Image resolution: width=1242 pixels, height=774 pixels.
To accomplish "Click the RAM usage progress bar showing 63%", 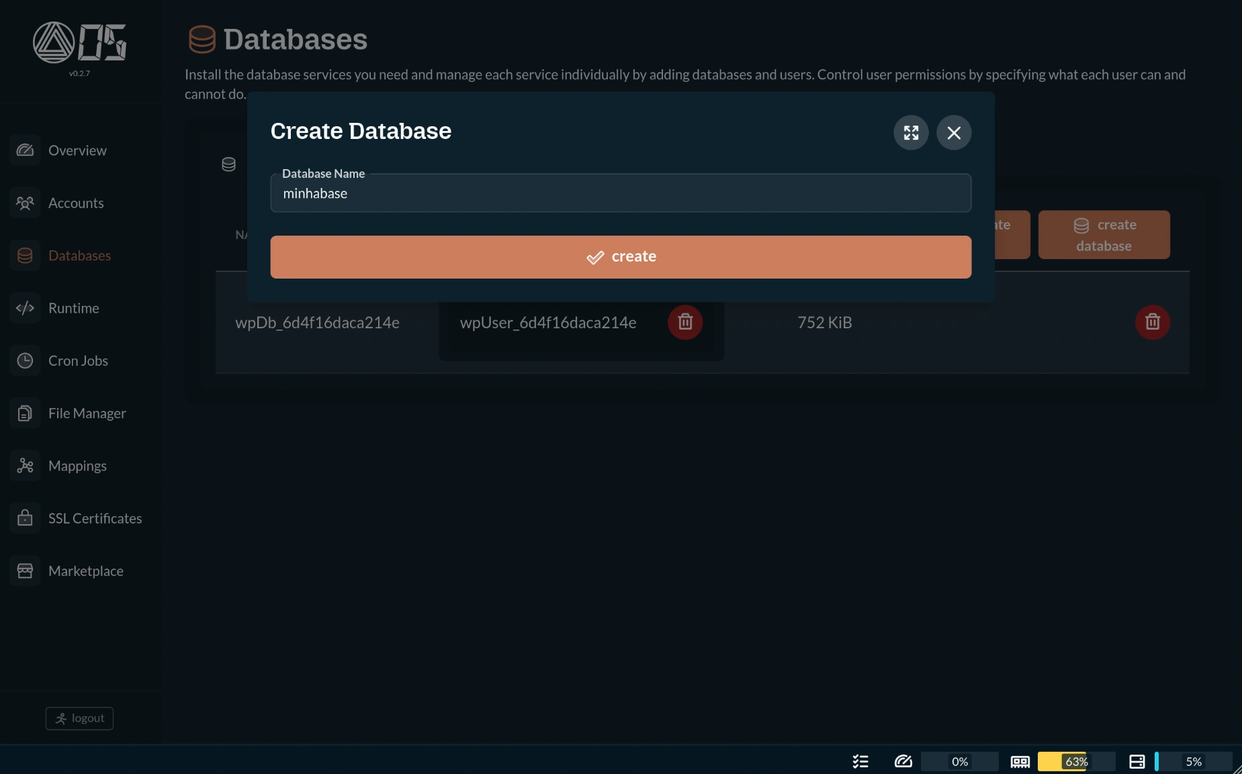I will coord(1074,761).
